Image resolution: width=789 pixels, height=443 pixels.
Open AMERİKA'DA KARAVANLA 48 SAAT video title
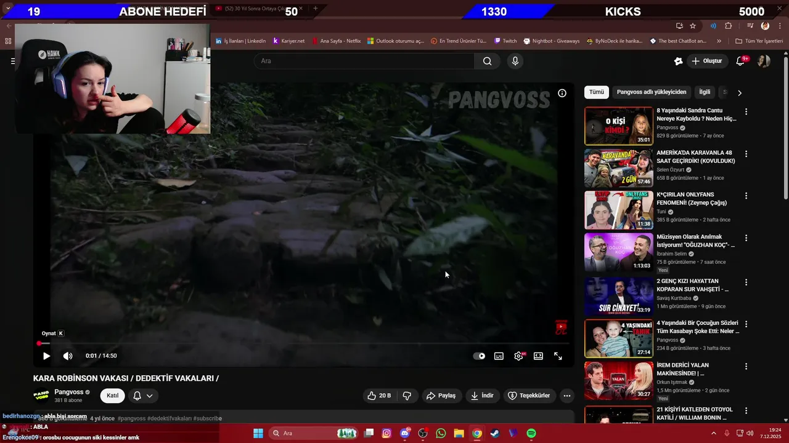[x=696, y=156]
